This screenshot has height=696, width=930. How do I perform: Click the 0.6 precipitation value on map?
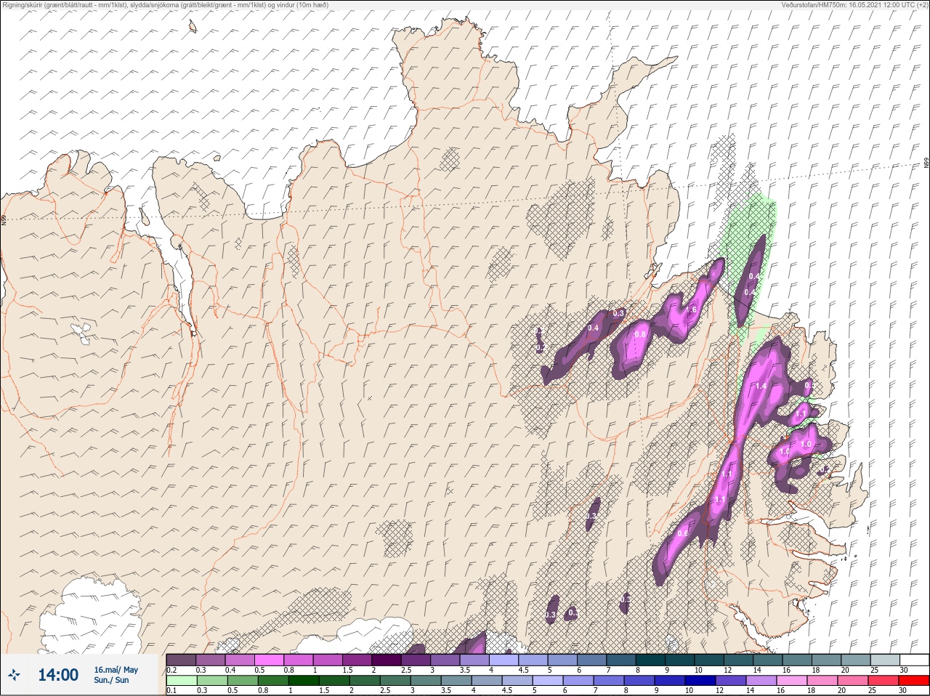(x=682, y=534)
